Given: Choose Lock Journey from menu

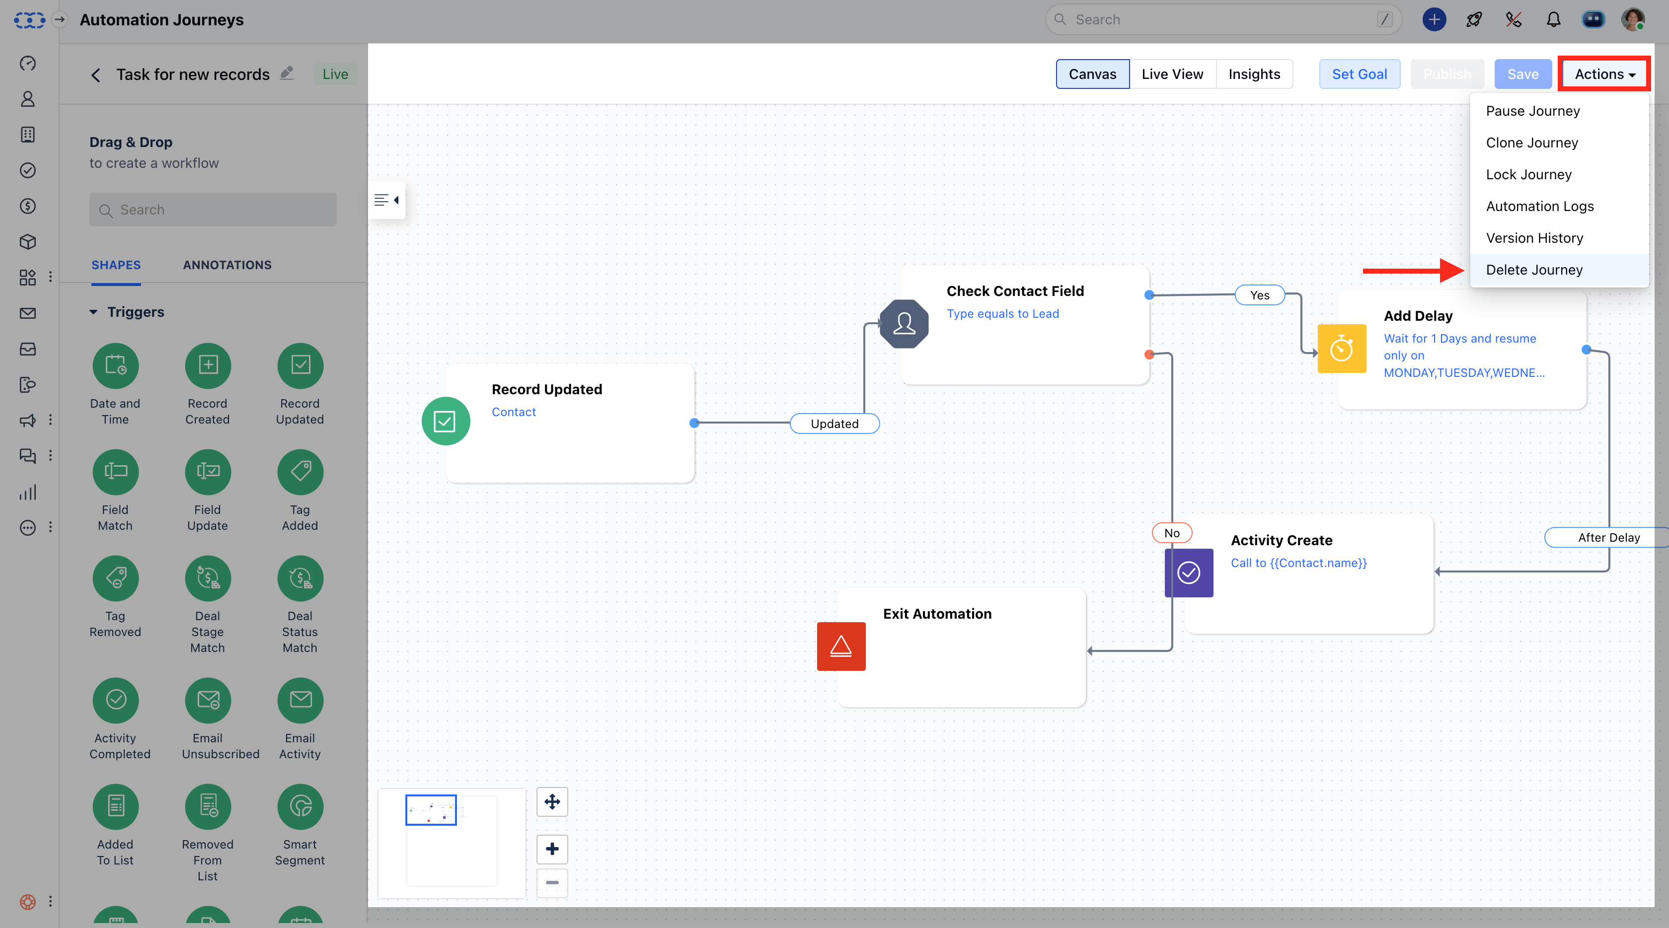Looking at the screenshot, I should pos(1560,174).
